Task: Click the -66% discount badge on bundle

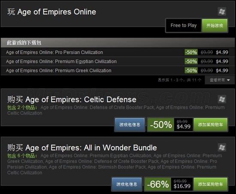Action: 158,184
